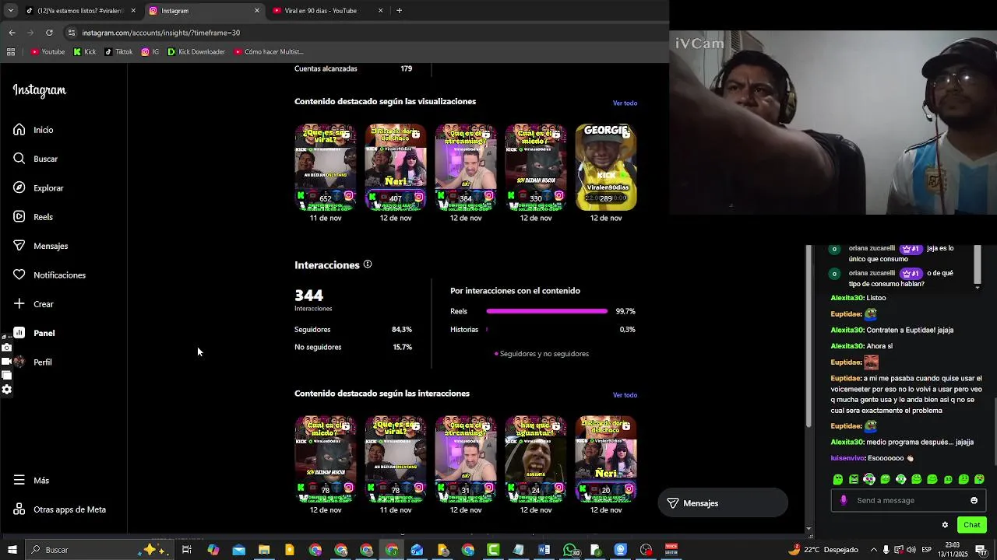
Task: Open a new browser tab
Action: (399, 11)
